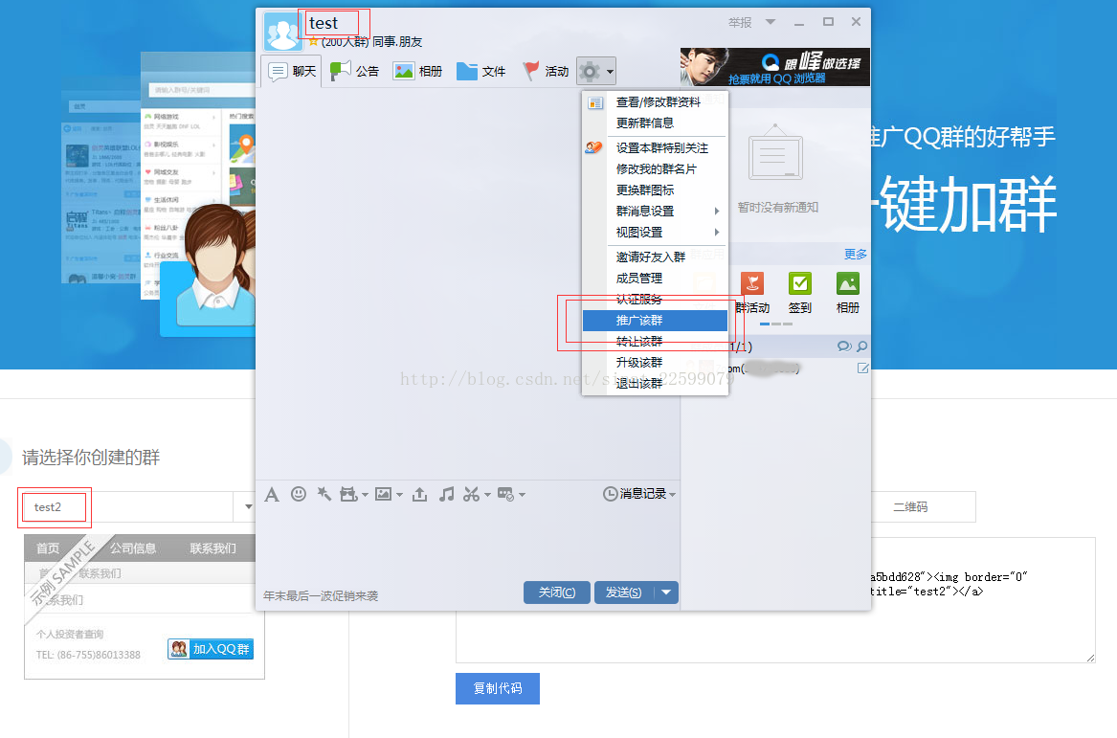This screenshot has width=1117, height=738.
Task: Open the green album icon in apps panel
Action: (848, 283)
